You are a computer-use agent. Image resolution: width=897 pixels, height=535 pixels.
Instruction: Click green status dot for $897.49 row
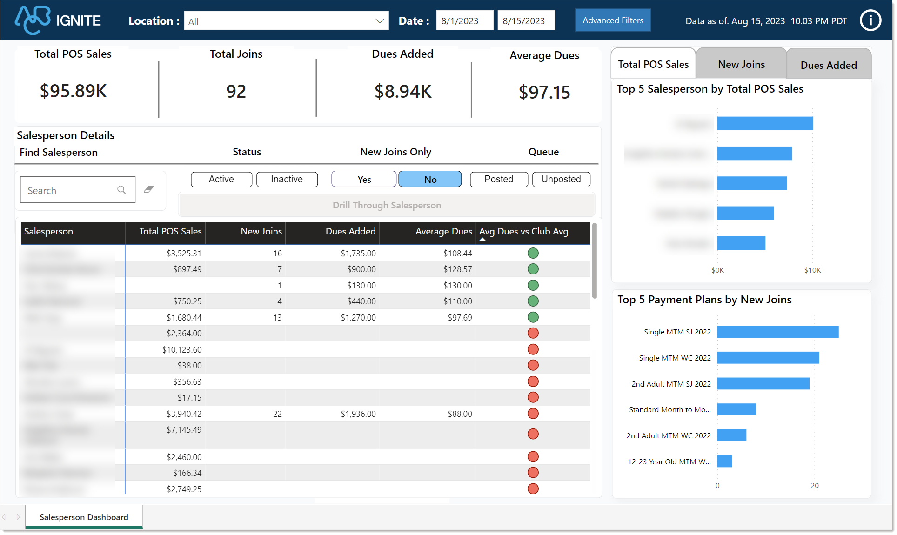(x=533, y=269)
